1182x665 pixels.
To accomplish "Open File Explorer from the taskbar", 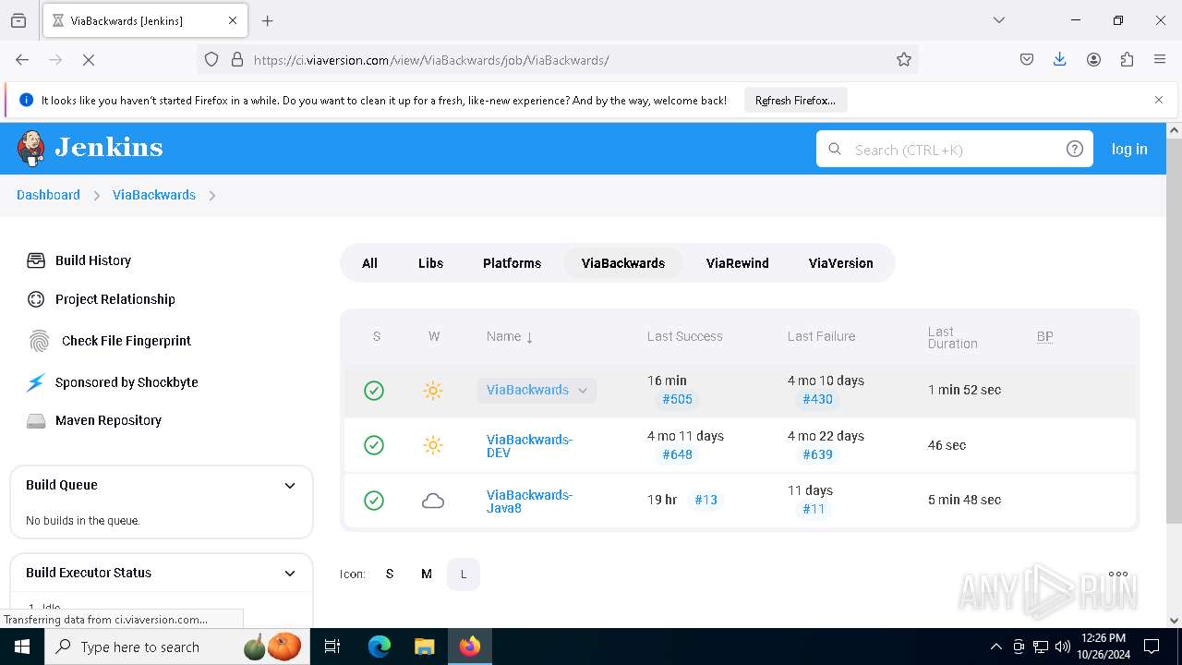I will click(x=424, y=647).
